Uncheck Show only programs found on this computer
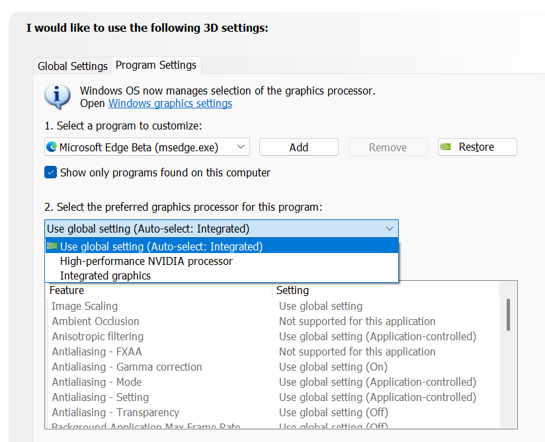This screenshot has height=442, width=545. click(x=51, y=172)
